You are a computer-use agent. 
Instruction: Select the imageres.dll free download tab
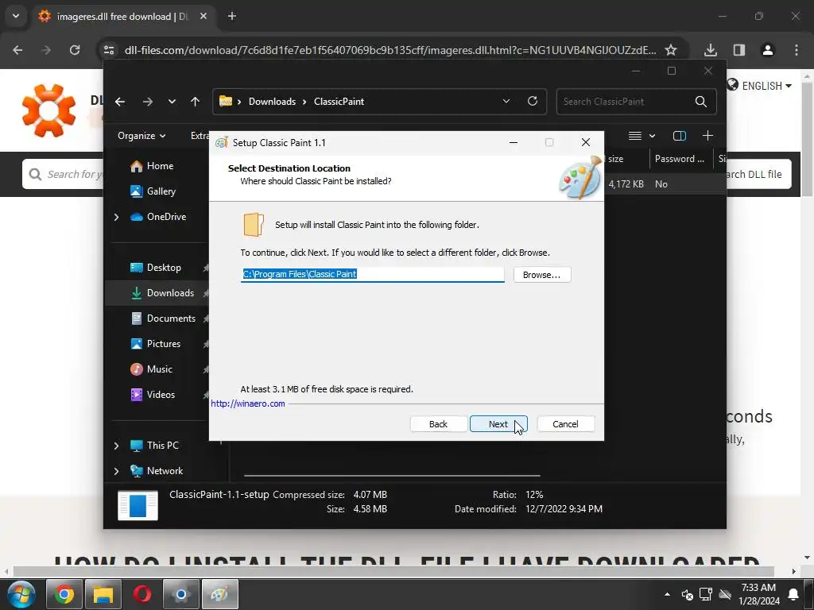point(122,17)
